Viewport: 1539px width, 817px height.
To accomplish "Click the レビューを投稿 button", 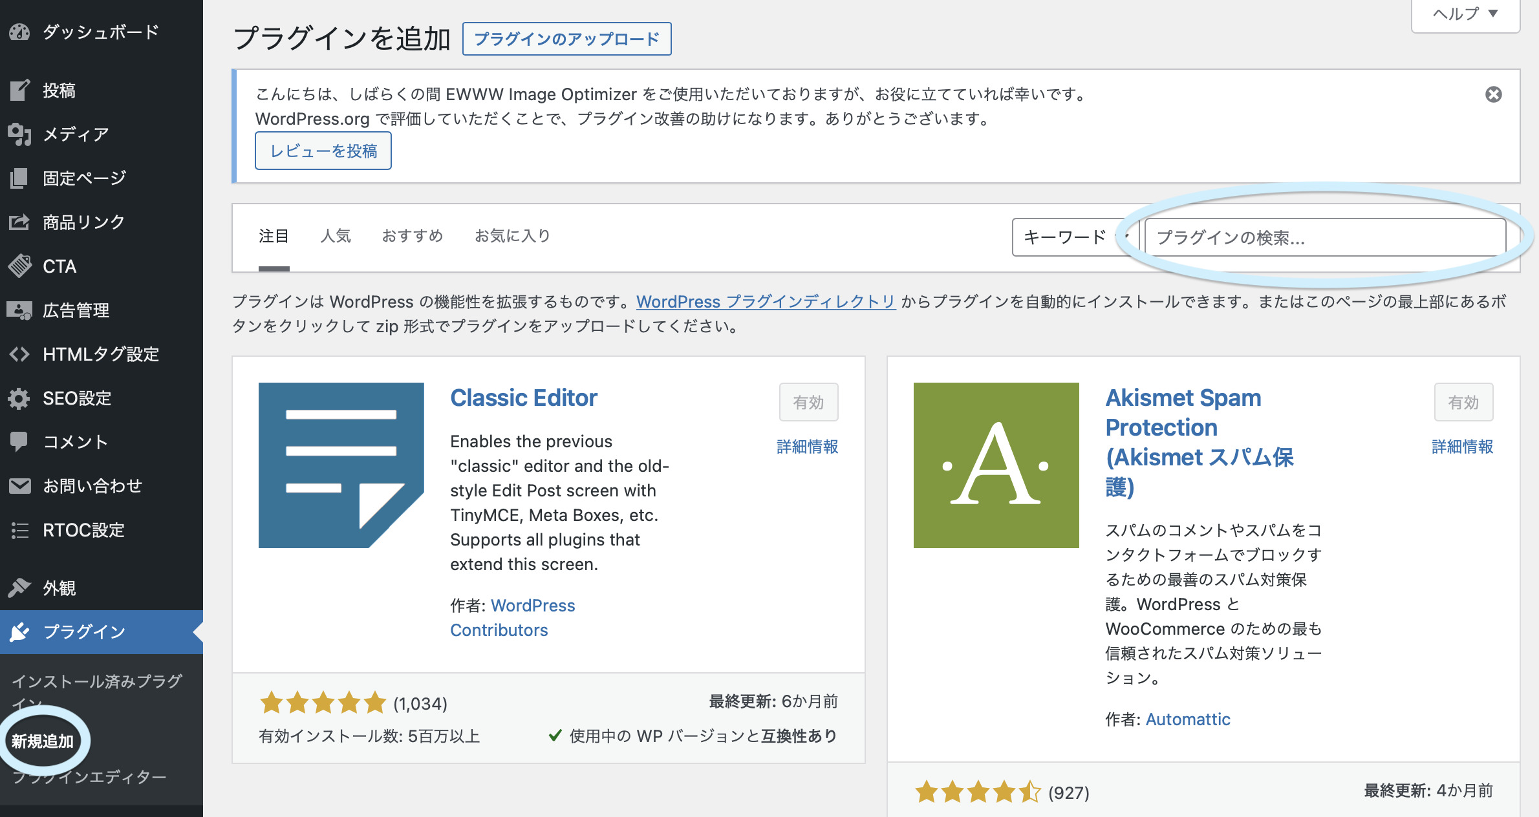I will pos(323,151).
